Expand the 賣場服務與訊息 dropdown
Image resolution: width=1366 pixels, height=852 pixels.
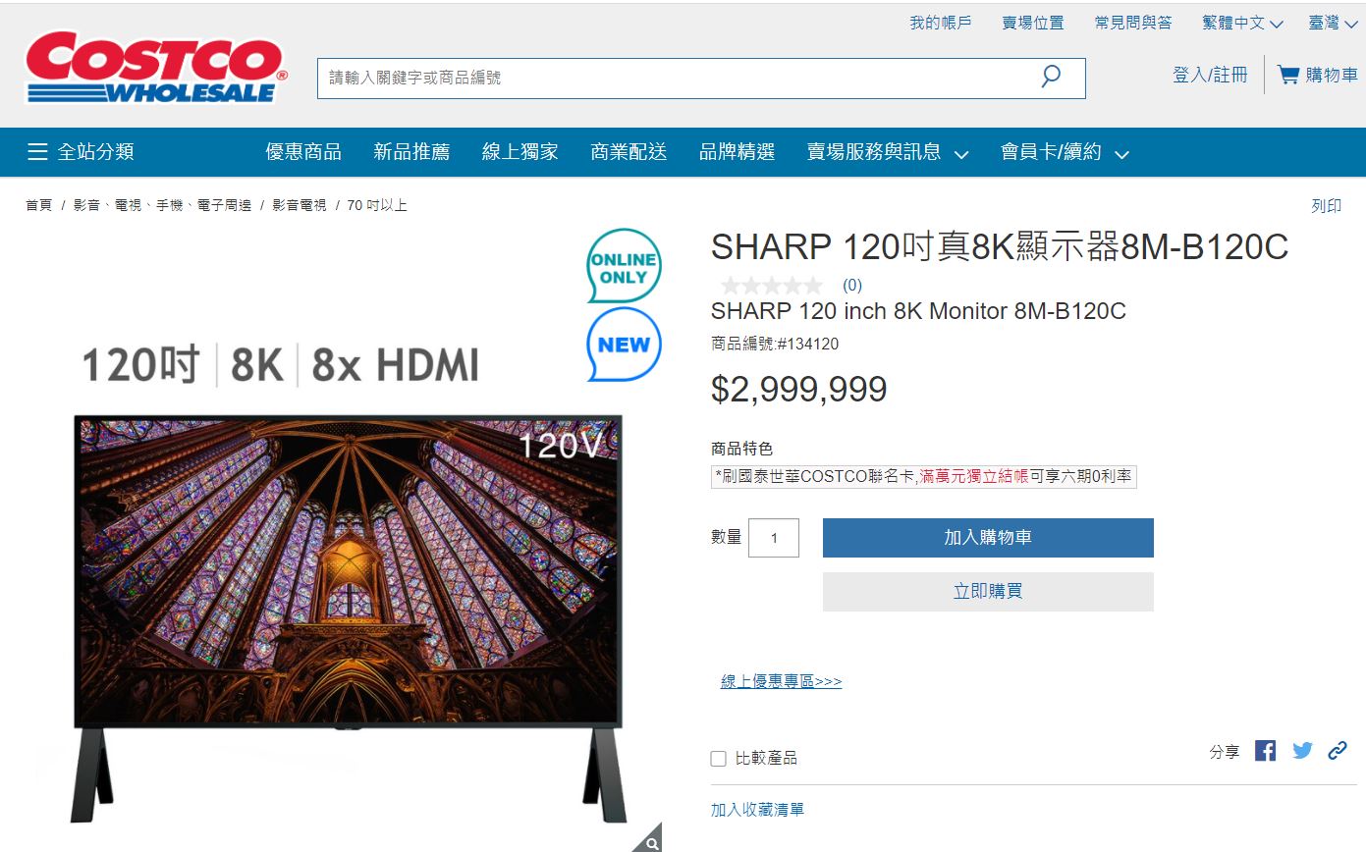point(877,152)
